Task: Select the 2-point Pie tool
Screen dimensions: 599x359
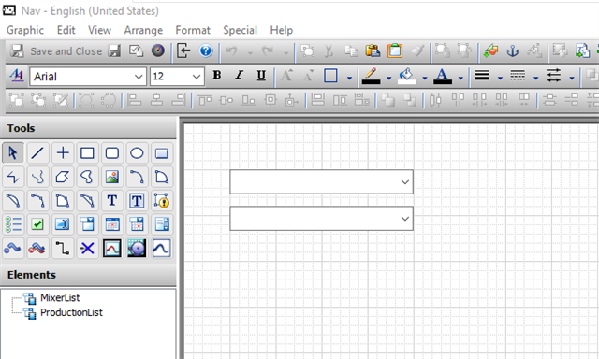Action: (x=162, y=177)
